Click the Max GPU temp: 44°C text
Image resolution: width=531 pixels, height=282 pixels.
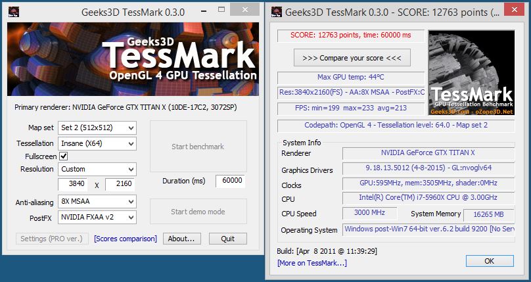[x=351, y=78]
